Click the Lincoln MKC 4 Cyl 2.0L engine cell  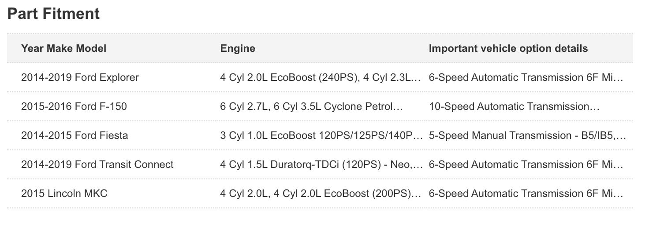pyautogui.click(x=321, y=194)
